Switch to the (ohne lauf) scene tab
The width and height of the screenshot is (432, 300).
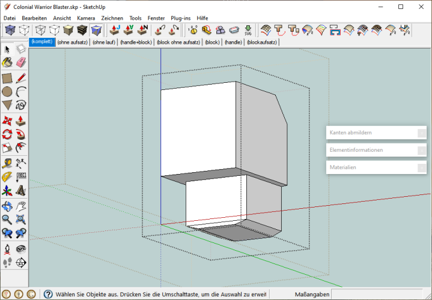[103, 43]
